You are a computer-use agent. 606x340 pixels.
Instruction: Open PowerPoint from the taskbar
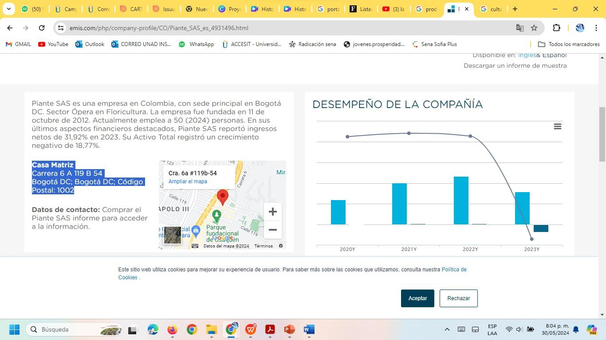[x=289, y=329]
